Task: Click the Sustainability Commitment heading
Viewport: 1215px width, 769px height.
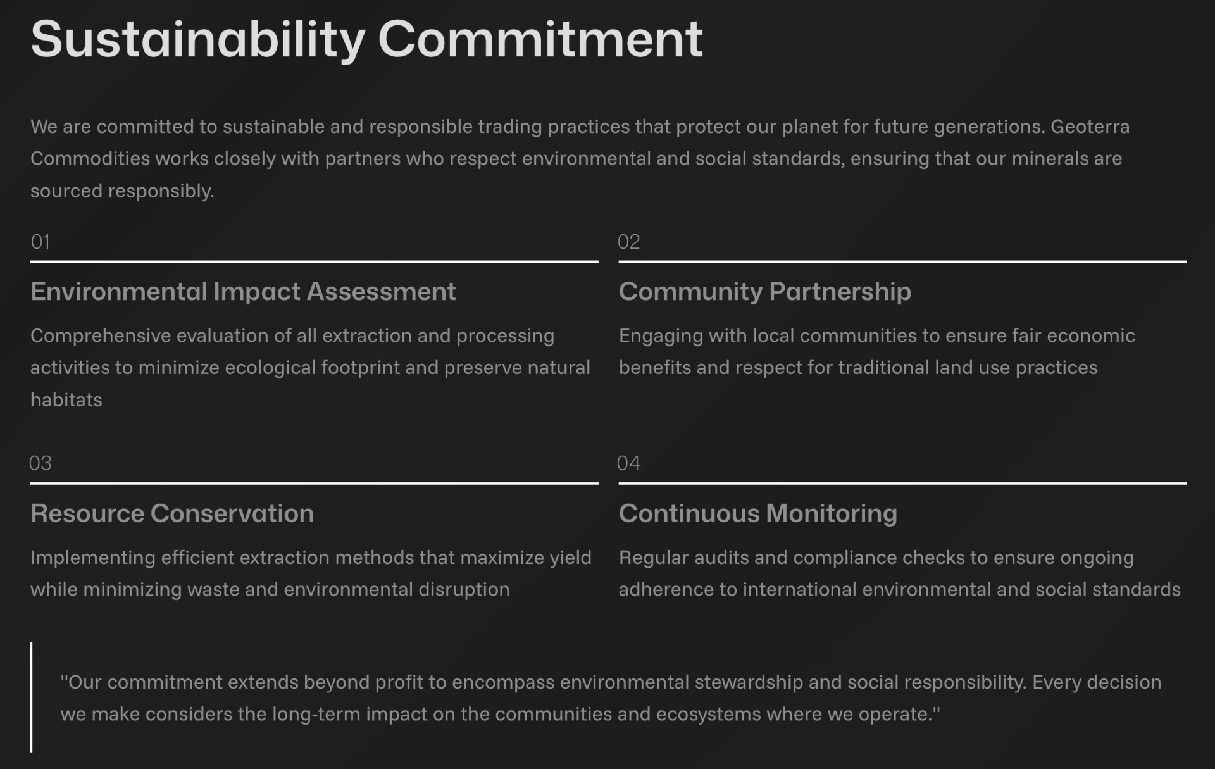Action: click(x=366, y=39)
